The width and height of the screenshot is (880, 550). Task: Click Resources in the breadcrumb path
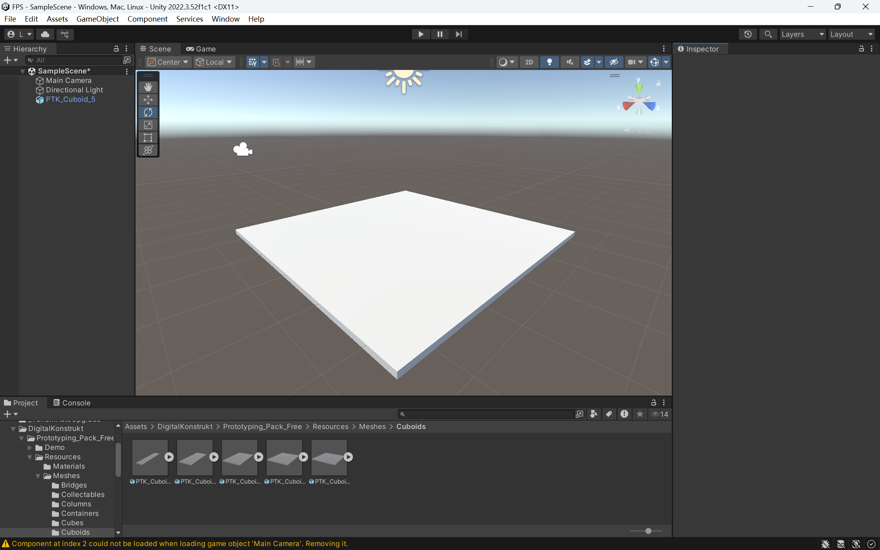pos(330,427)
